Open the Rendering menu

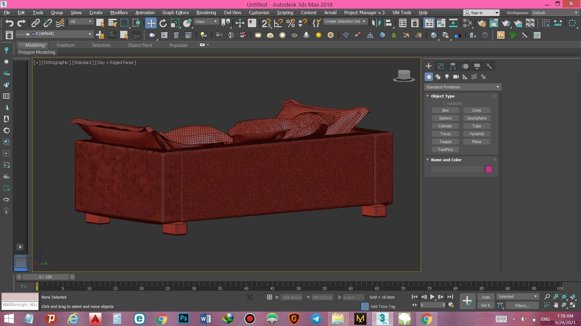click(x=206, y=13)
